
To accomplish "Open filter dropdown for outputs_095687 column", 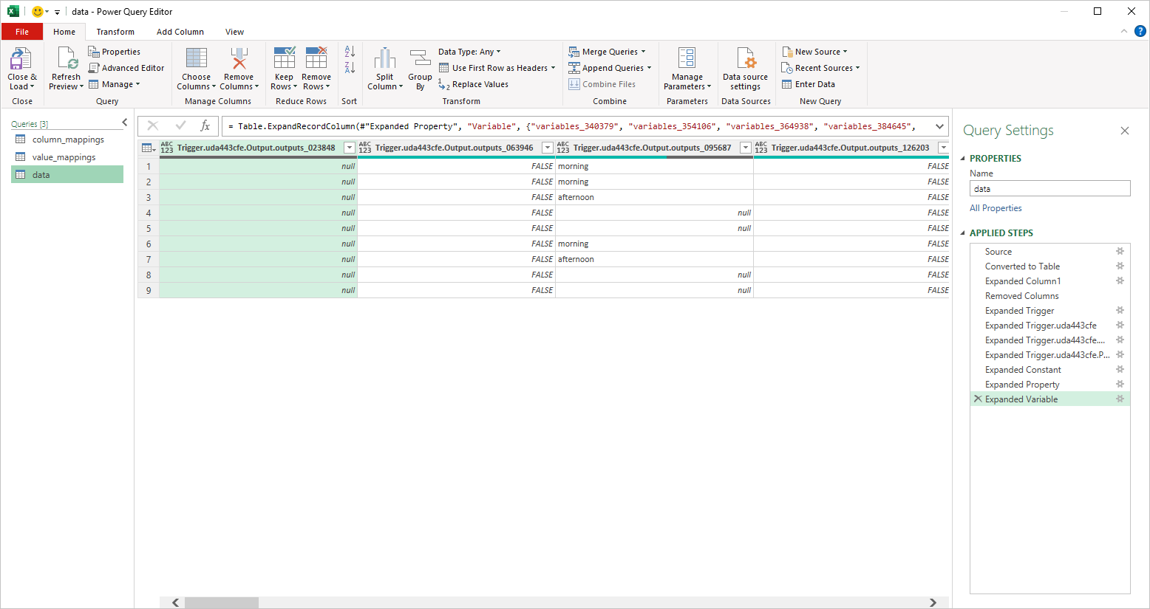I will [746, 148].
